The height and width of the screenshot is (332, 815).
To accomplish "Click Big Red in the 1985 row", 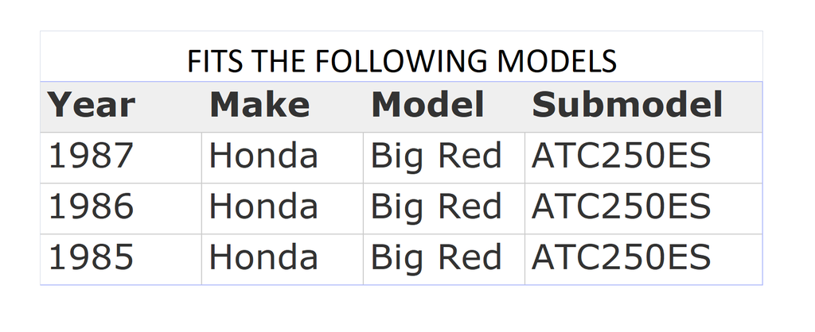I will point(436,257).
